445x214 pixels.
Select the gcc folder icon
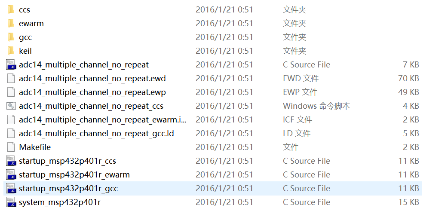11,37
